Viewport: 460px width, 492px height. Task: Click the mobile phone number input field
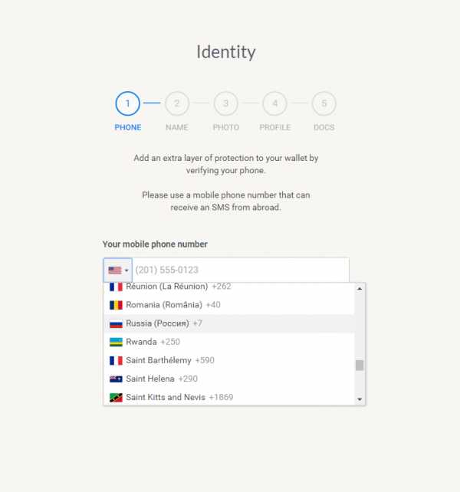pos(241,271)
